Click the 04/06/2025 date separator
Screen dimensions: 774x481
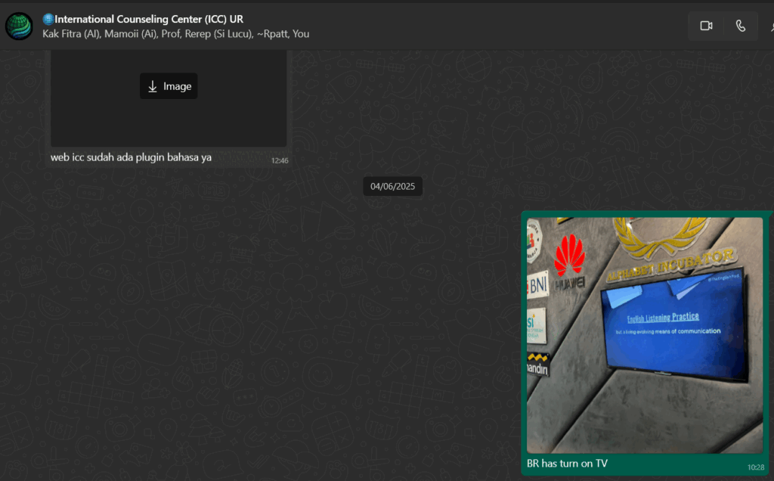[x=392, y=186]
